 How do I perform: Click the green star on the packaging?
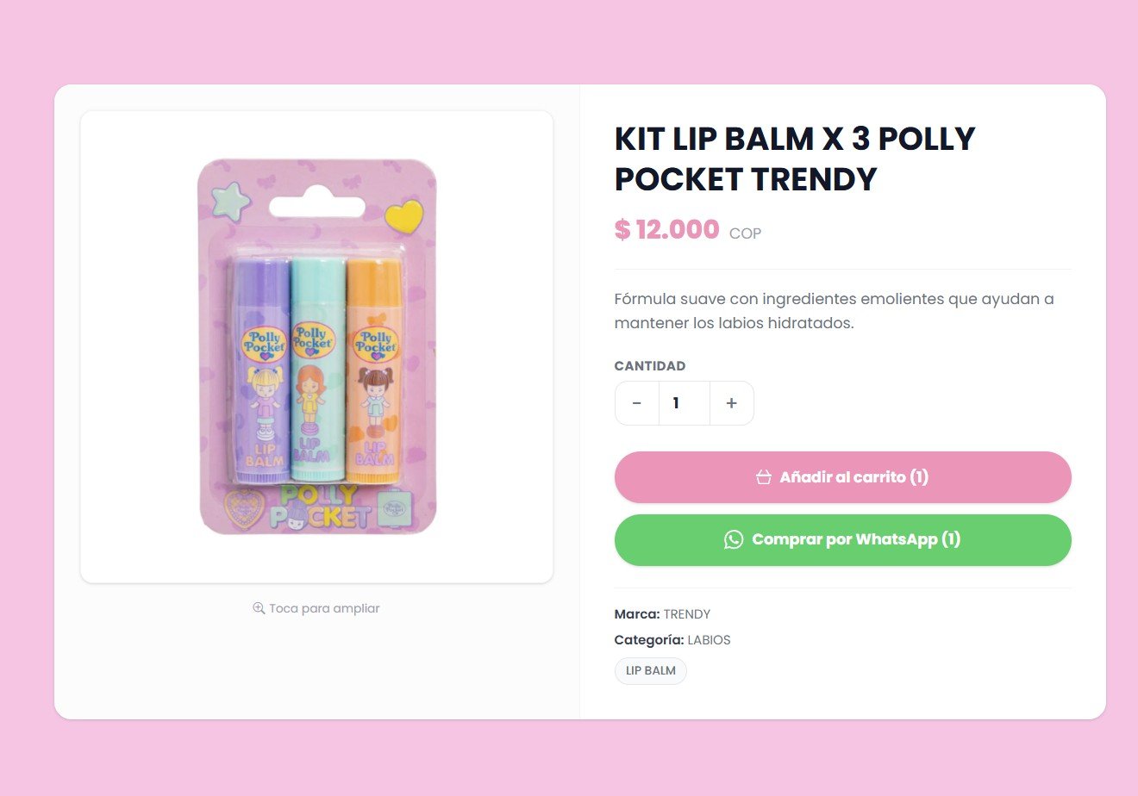click(x=230, y=201)
